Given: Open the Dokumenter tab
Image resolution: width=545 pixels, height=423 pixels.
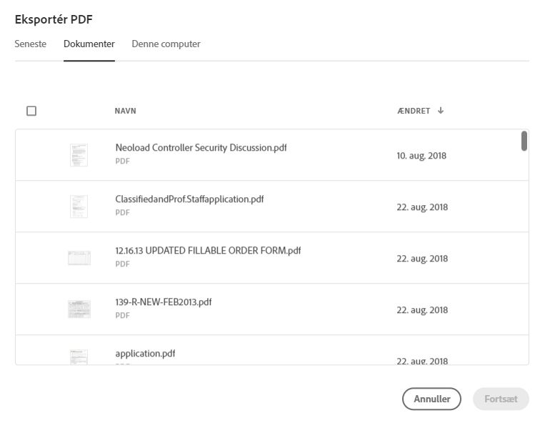Looking at the screenshot, I should tap(89, 44).
